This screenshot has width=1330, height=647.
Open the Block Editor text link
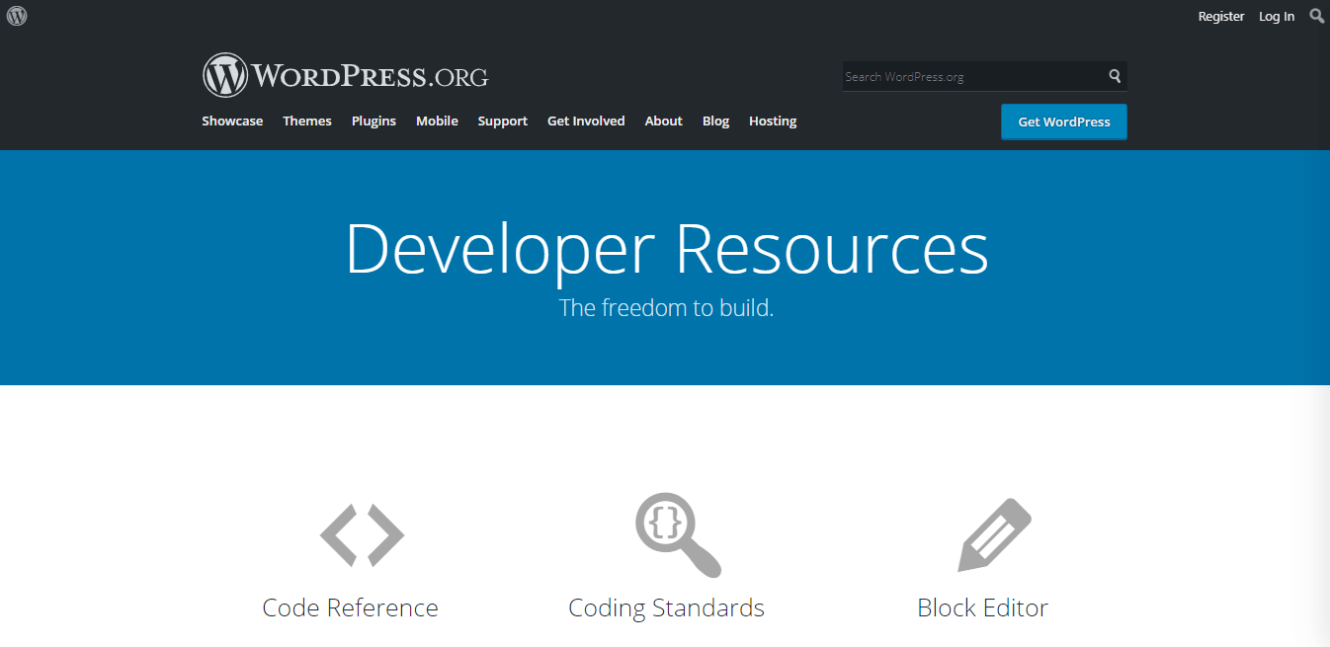point(982,607)
